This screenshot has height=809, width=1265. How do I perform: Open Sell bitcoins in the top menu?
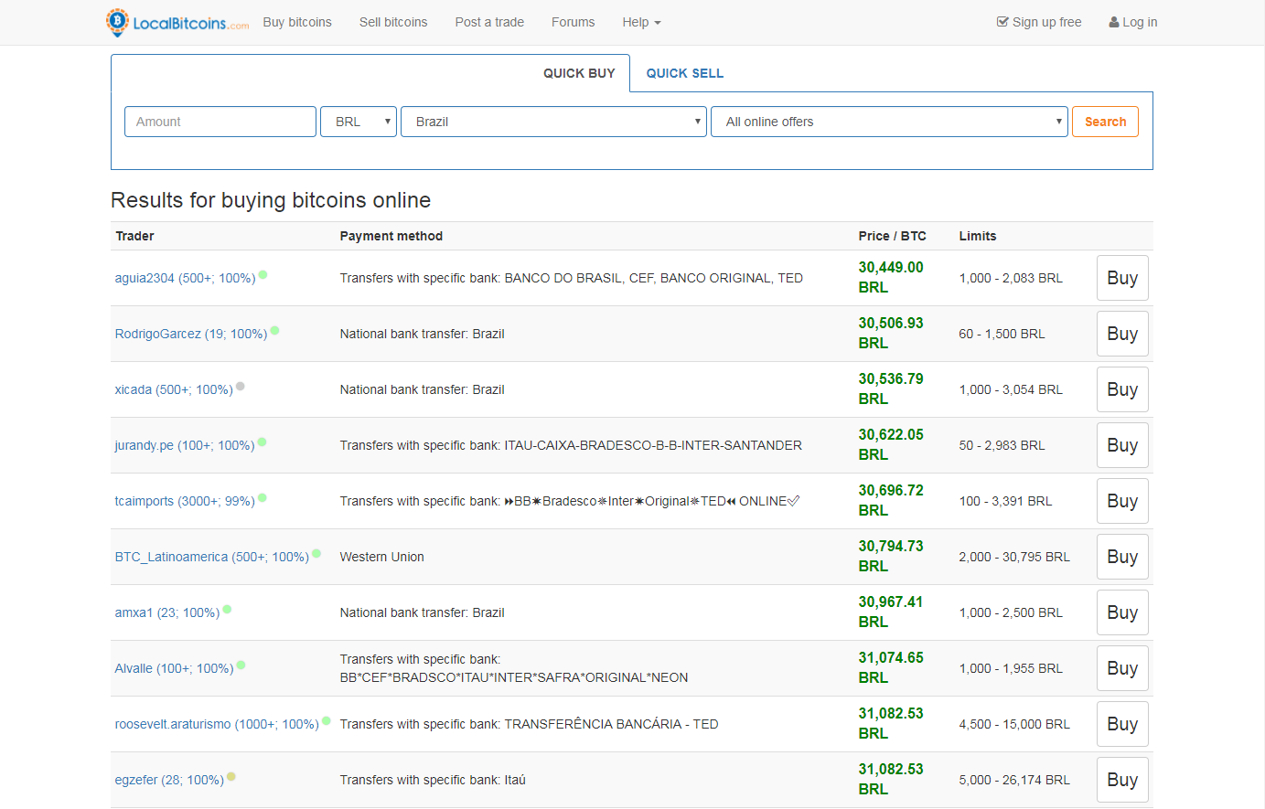coord(393,22)
